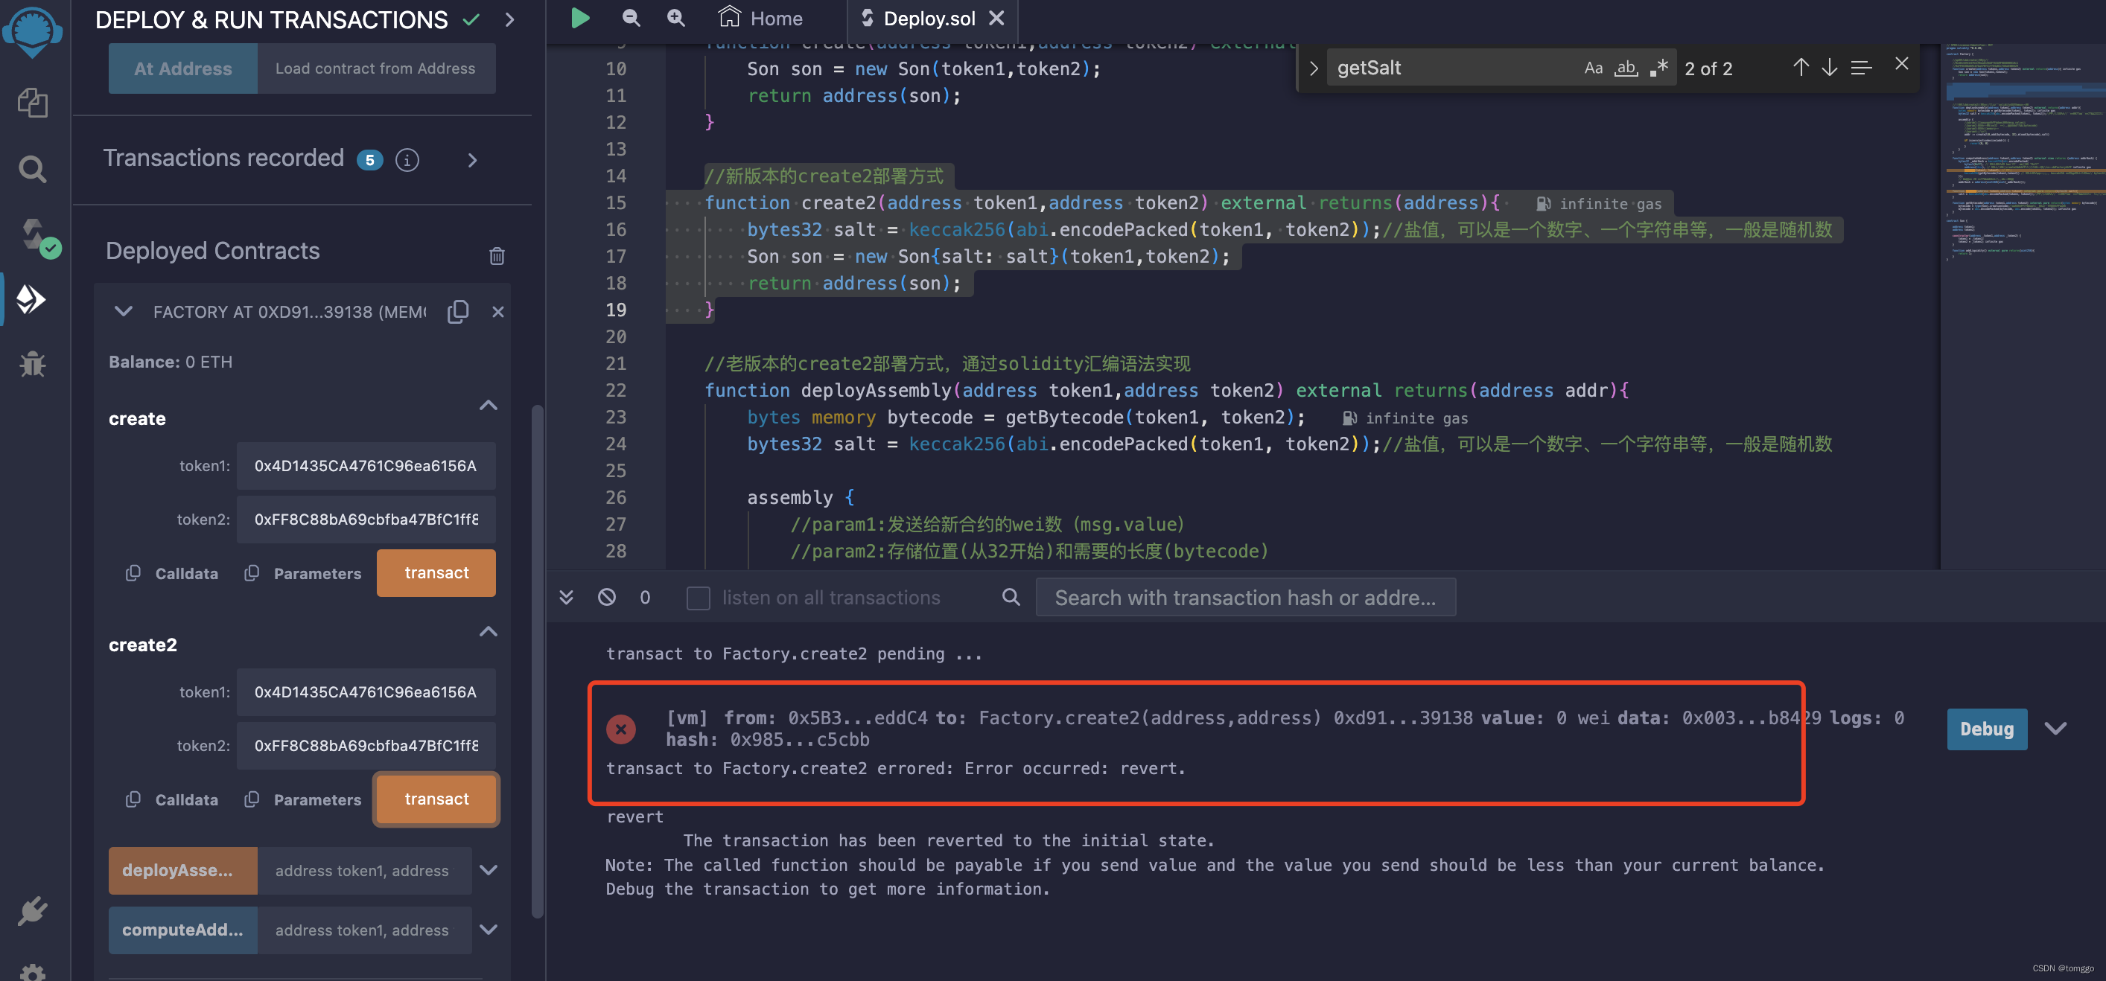Image resolution: width=2106 pixels, height=981 pixels.
Task: Open the File Explorer sidebar panel
Action: pos(33,103)
